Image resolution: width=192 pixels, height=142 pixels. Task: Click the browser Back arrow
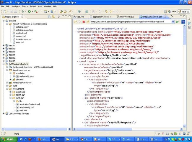(x=75, y=22)
